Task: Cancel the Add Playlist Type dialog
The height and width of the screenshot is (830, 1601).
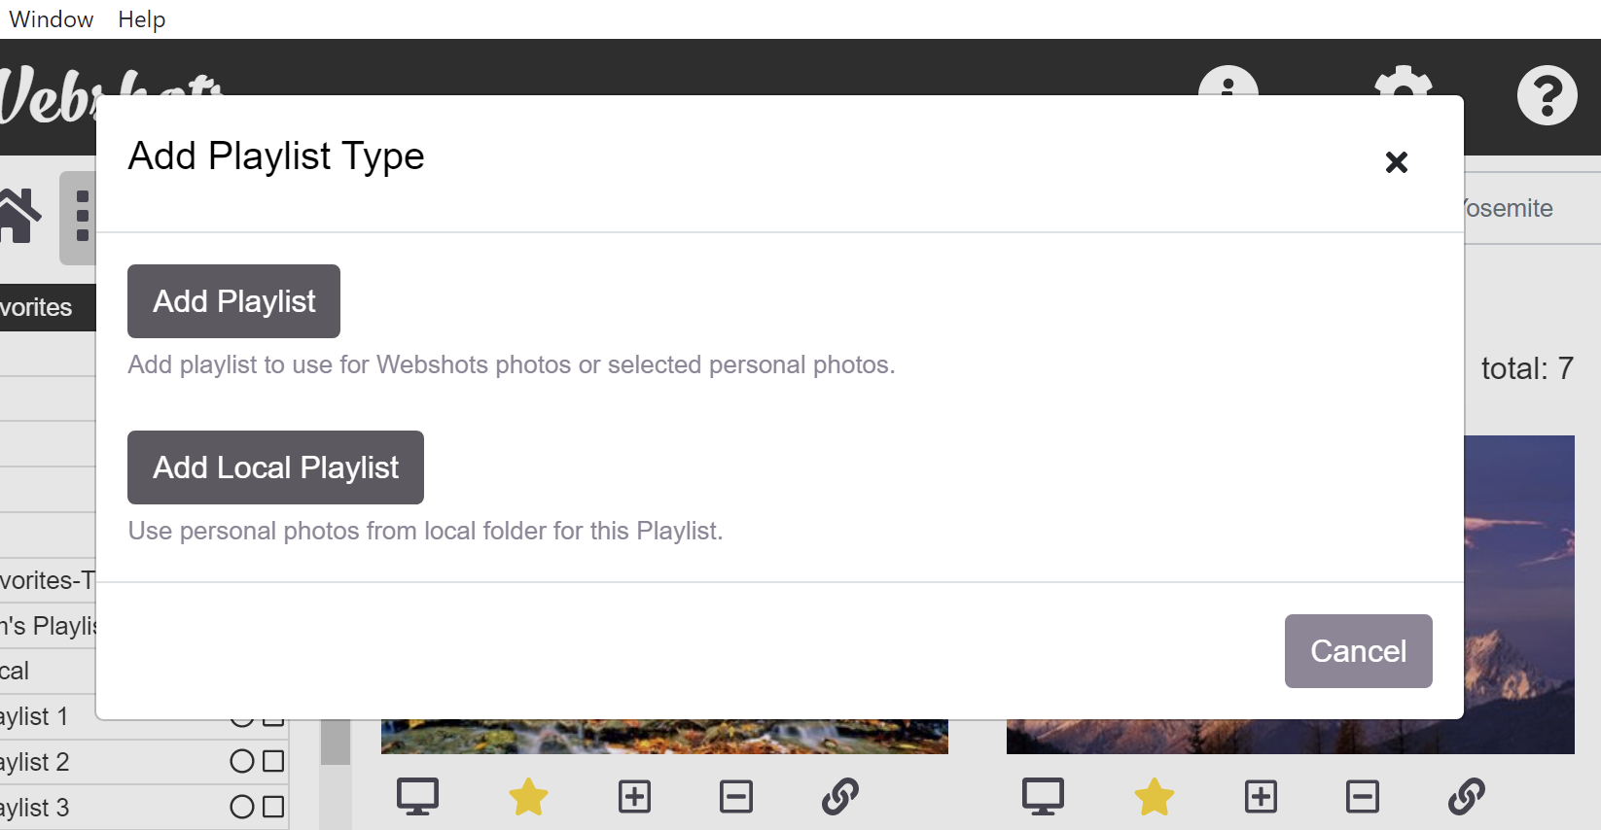Action: [1358, 651]
